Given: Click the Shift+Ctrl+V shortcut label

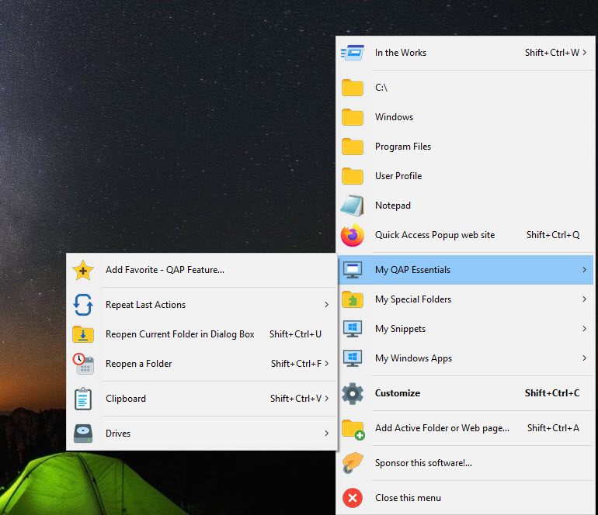Looking at the screenshot, I should (296, 399).
